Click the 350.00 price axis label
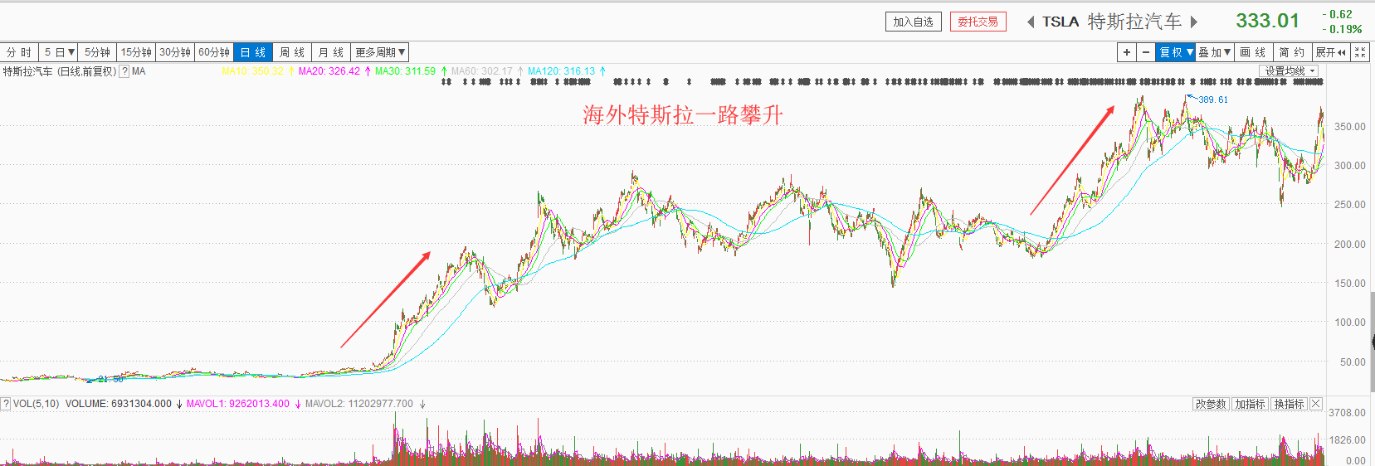Screen dimensions: 1375x466 pyautogui.click(x=1349, y=127)
